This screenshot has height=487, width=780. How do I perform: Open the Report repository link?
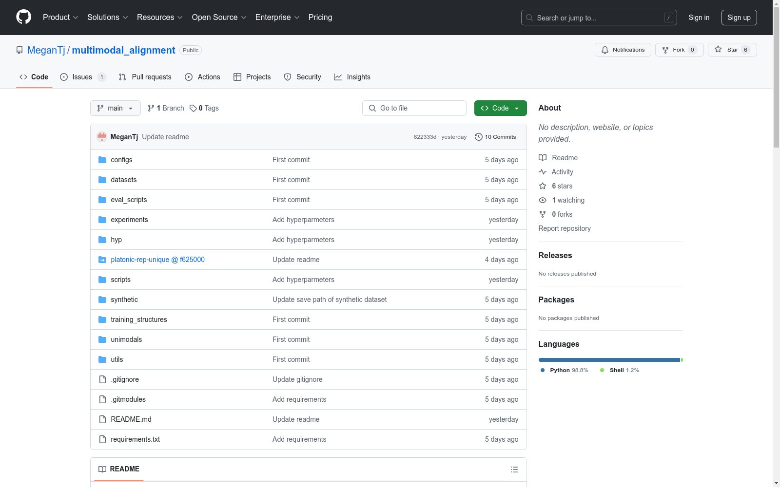pyautogui.click(x=565, y=228)
